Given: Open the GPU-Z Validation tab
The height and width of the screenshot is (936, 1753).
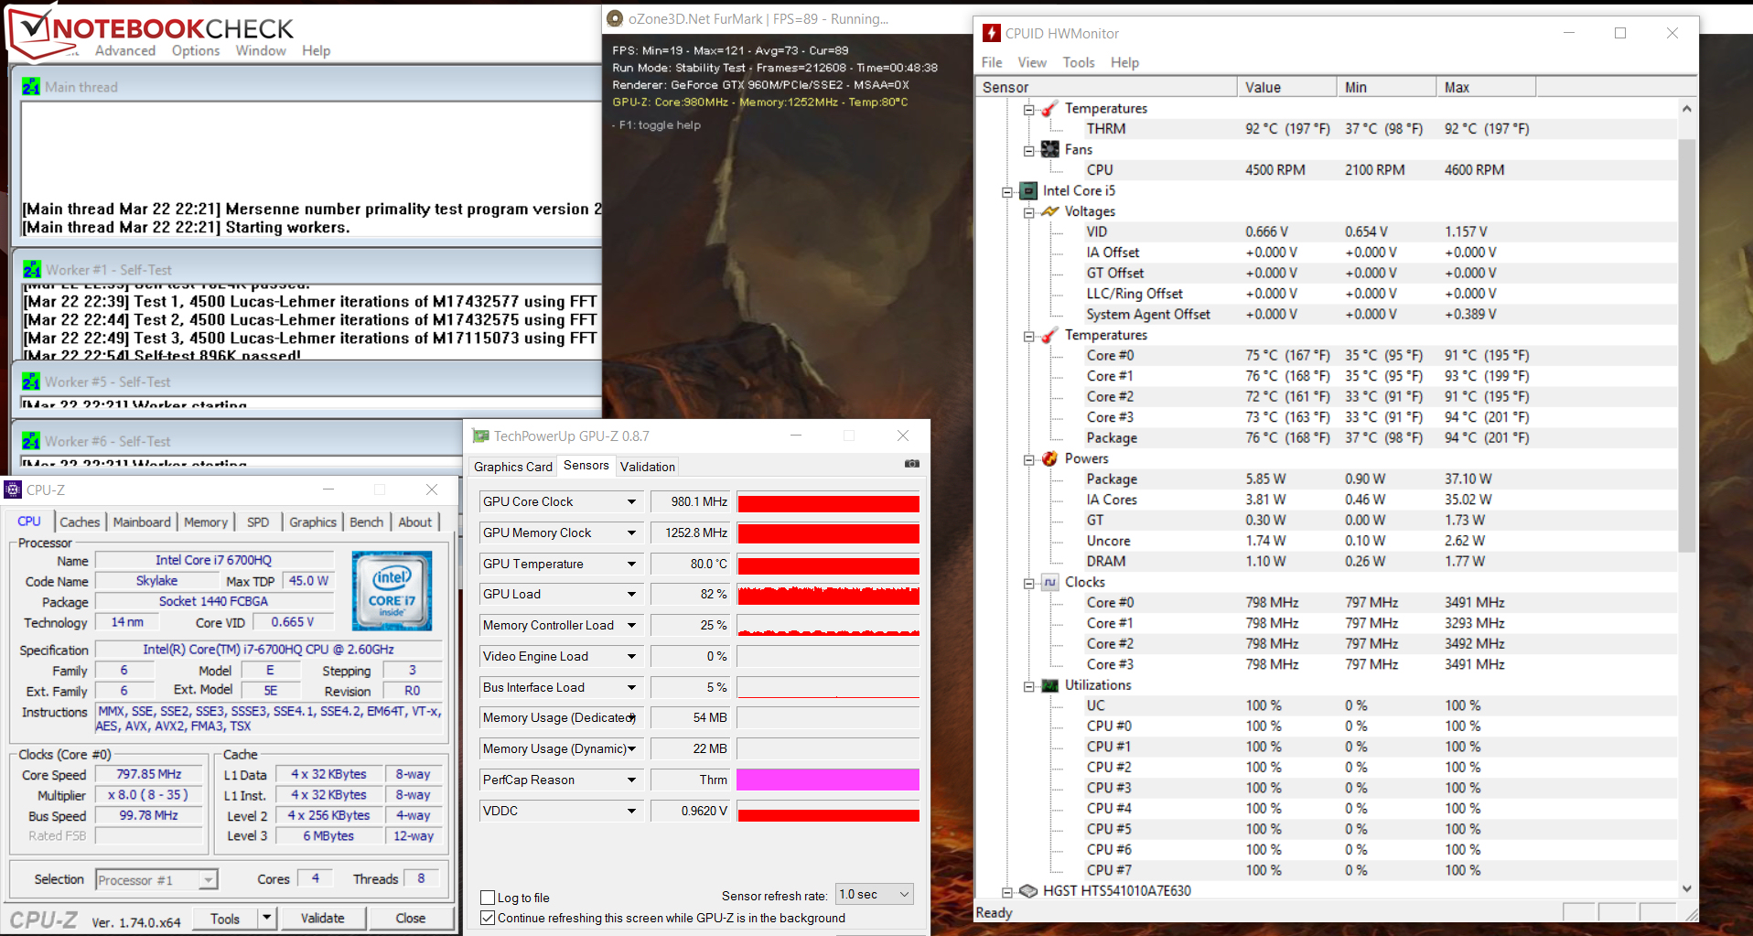Looking at the screenshot, I should click(x=648, y=467).
